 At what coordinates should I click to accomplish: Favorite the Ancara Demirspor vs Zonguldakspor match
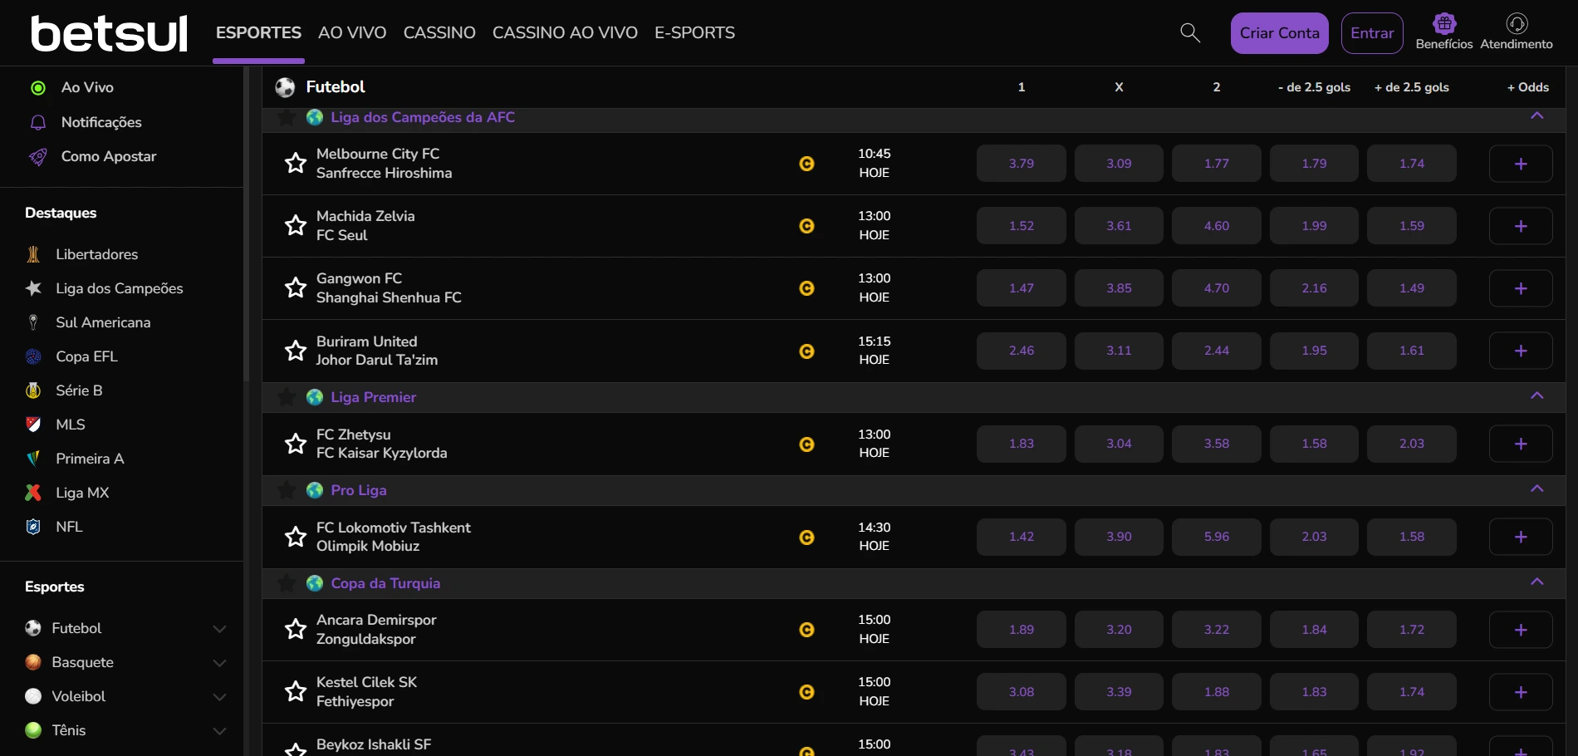pyautogui.click(x=296, y=629)
